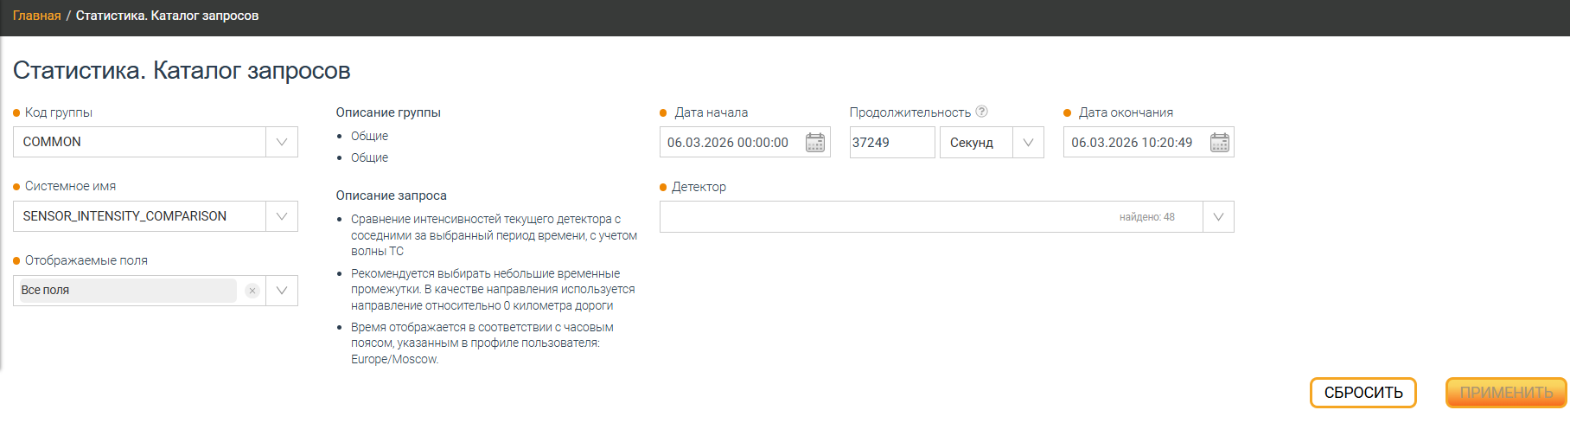
Task: Click the 'Сравнение интенсивностей' description bullet
Action: 494,235
